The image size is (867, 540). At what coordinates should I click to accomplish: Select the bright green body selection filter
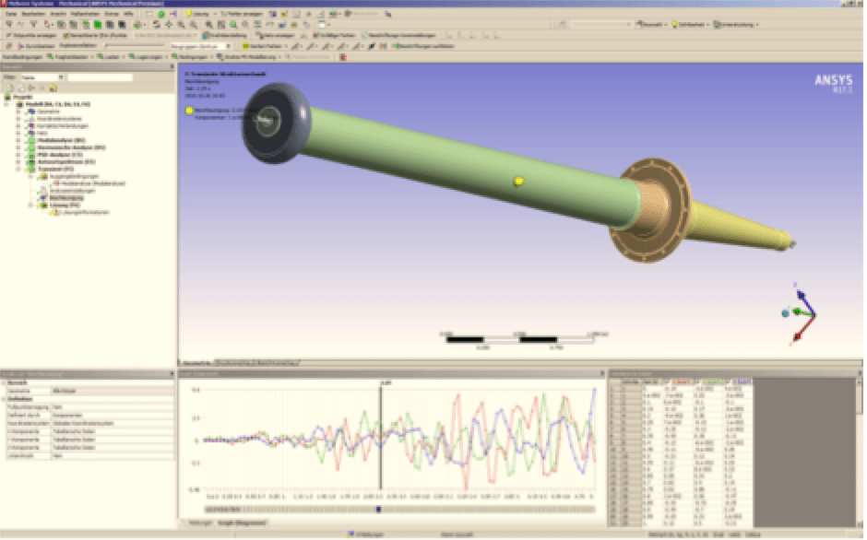(98, 24)
